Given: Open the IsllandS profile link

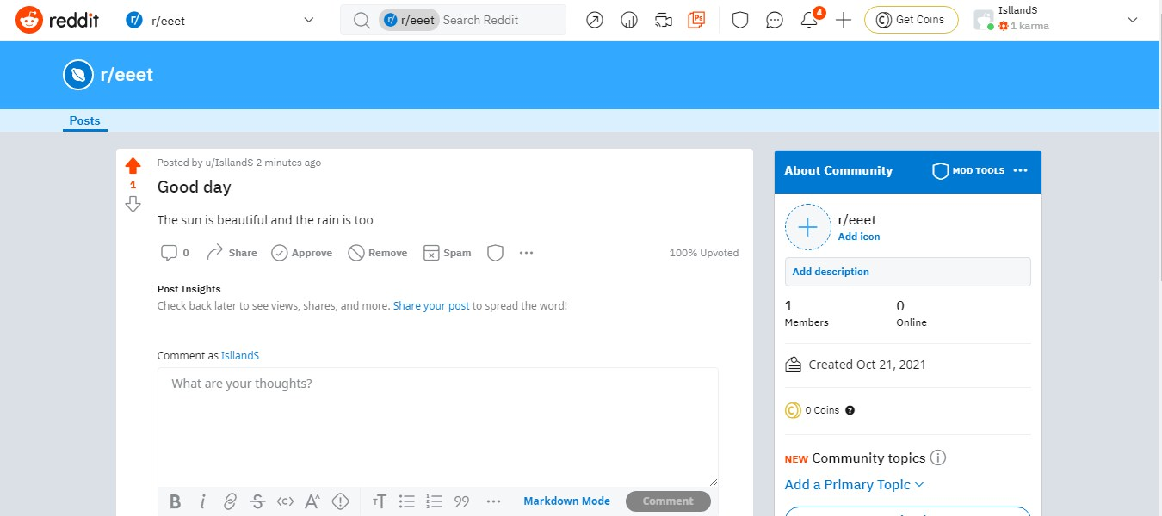Looking at the screenshot, I should point(240,355).
